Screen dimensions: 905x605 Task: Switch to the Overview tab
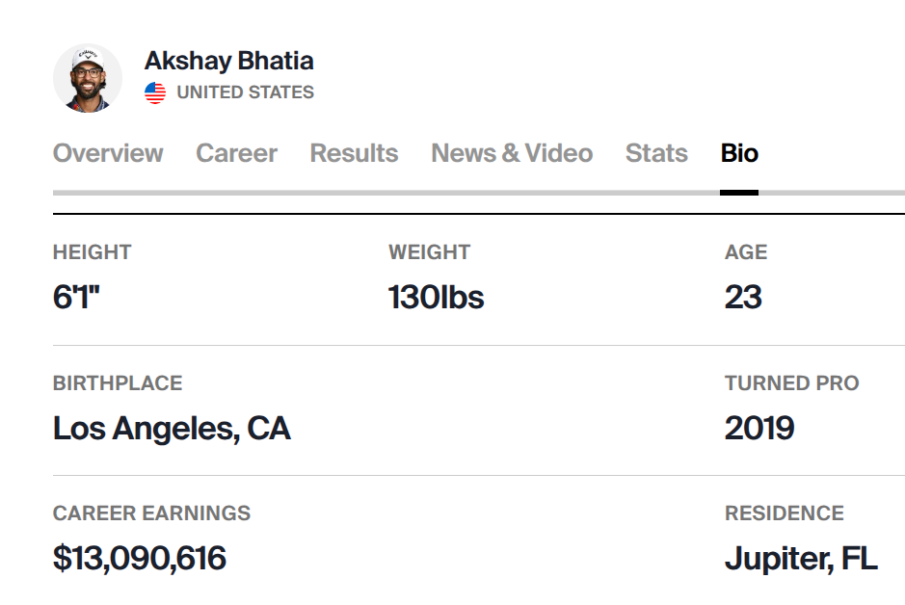click(x=108, y=153)
